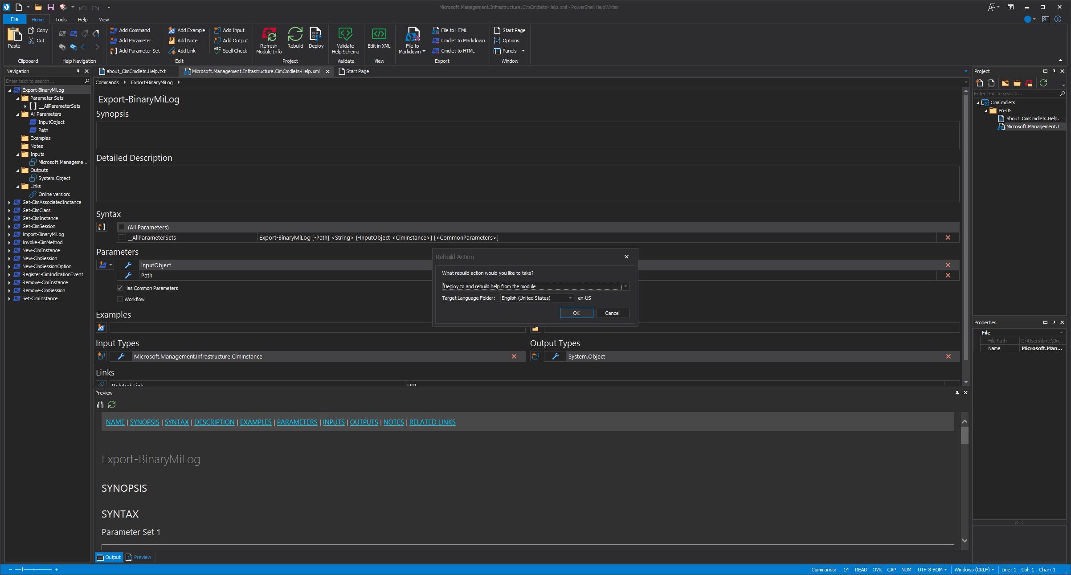Click OK in the Rebuild Action dialog
This screenshot has width=1071, height=575.
576,313
